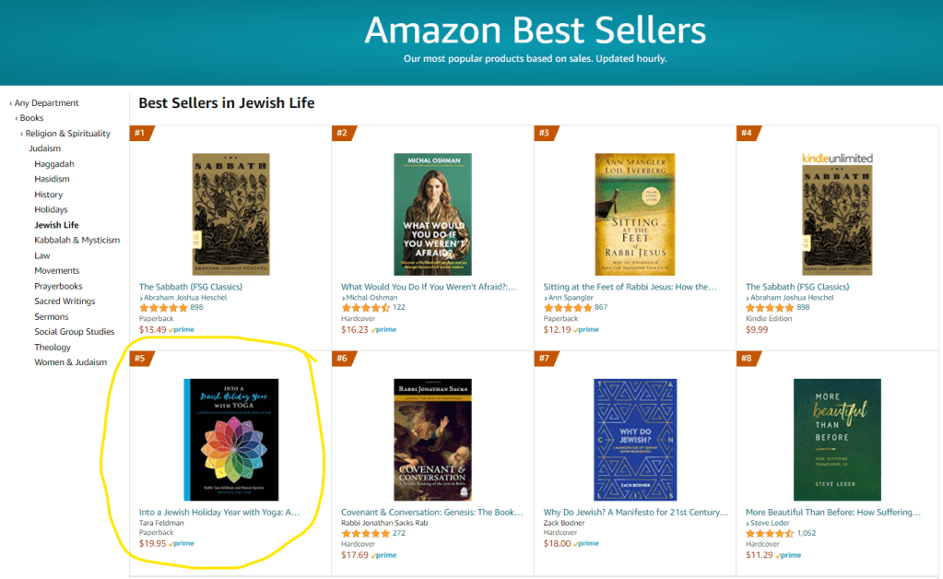Open the Kabbalah & Mysticism subcategory
943x579 pixels.
tap(77, 241)
